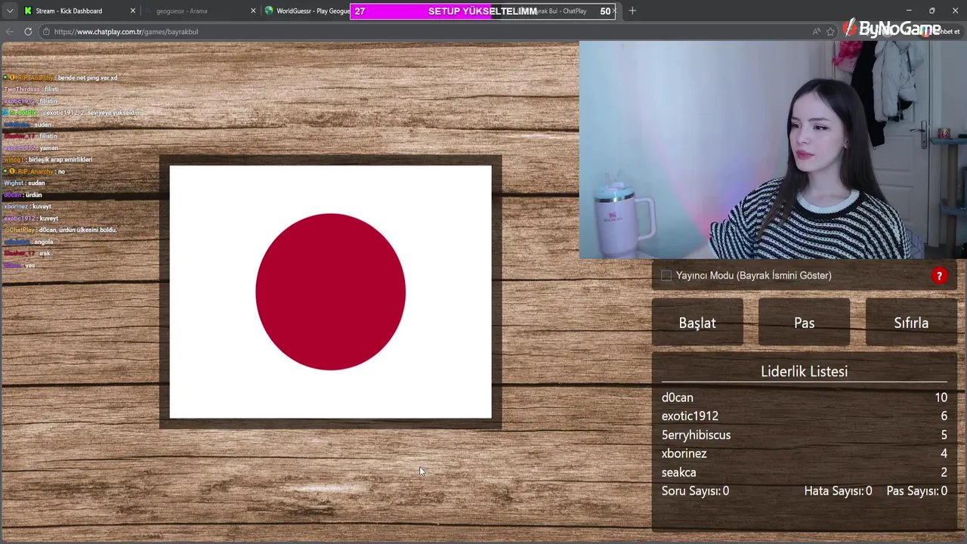Click the favorites star icon

tap(830, 32)
